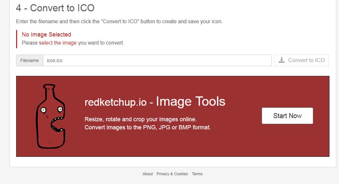Click the Image Tools banner heading

190,101
